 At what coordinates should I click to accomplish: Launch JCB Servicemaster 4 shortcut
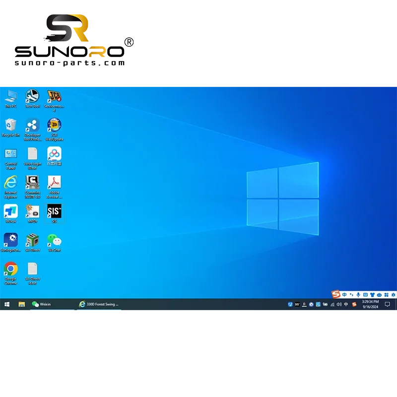tap(54, 101)
